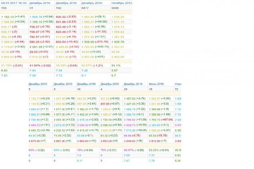Select the count cell 8477

coord(85,8)
